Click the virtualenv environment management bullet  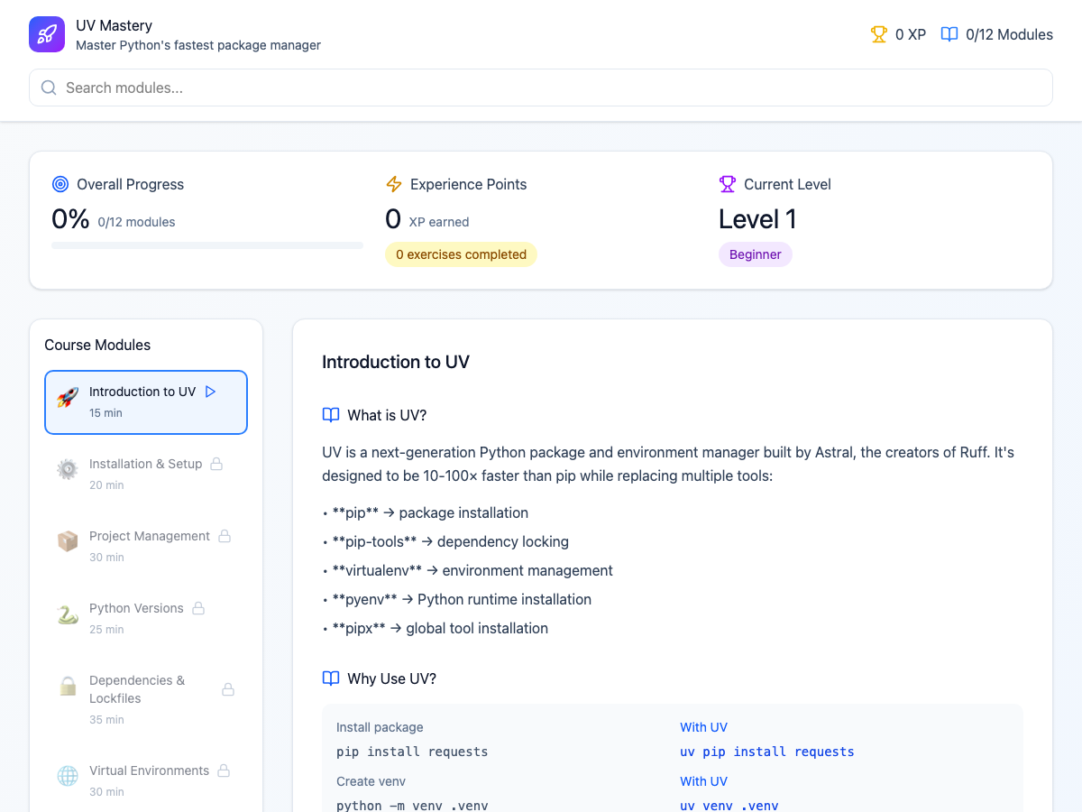click(467, 570)
